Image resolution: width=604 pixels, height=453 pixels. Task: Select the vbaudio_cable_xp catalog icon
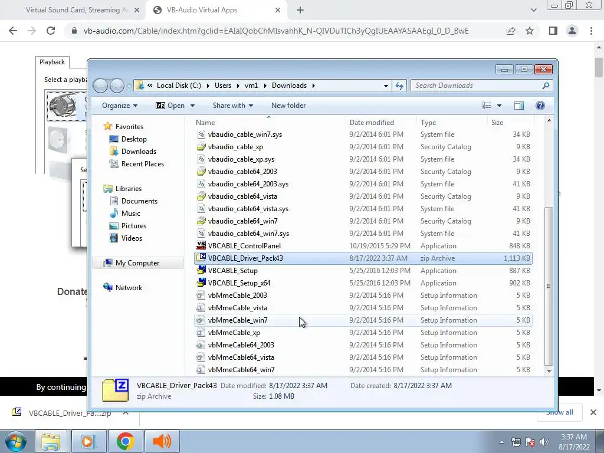201,146
